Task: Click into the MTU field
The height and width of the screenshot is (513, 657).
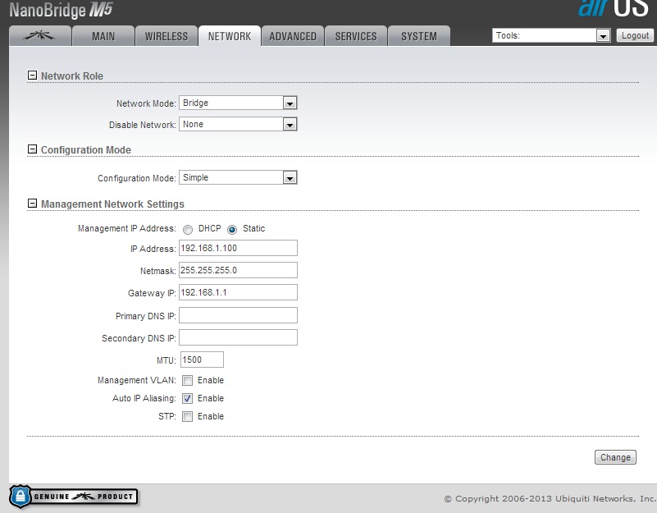Action: pos(202,360)
